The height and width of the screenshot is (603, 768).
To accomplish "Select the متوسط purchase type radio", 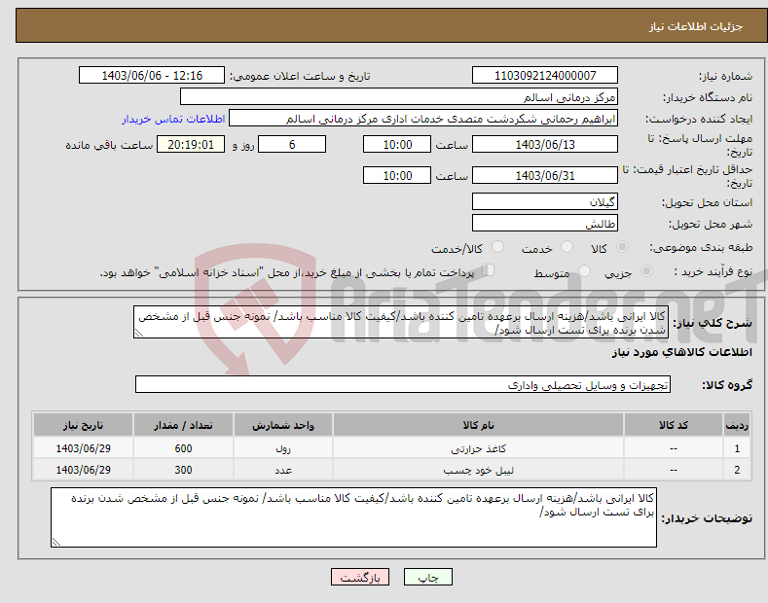I will pyautogui.click(x=584, y=271).
